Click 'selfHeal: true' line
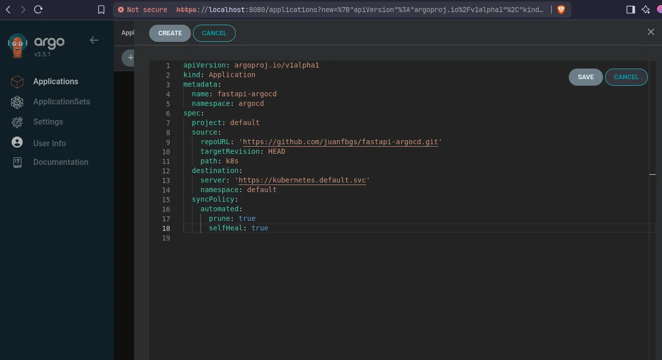The height and width of the screenshot is (360, 662). click(238, 228)
